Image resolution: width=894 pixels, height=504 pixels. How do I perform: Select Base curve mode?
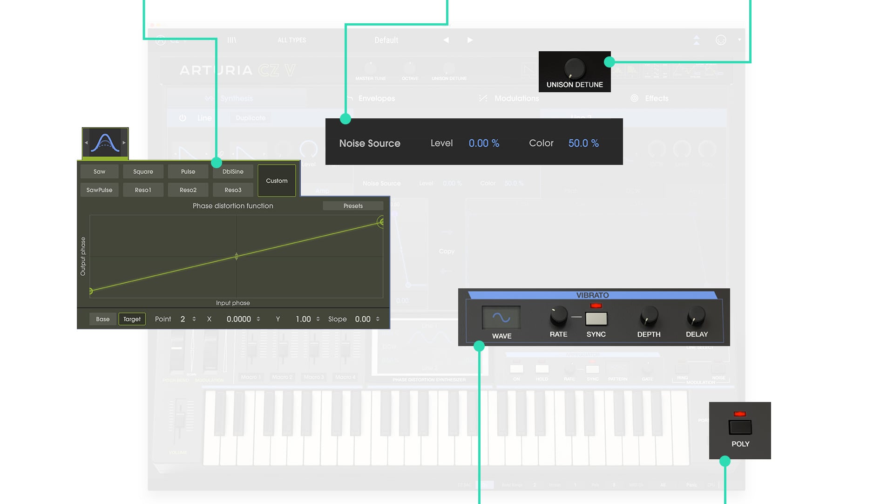pyautogui.click(x=103, y=319)
